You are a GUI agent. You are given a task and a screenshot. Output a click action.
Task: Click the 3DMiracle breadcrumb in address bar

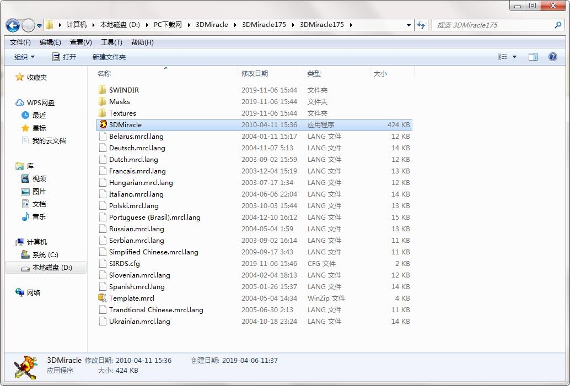[x=212, y=25]
